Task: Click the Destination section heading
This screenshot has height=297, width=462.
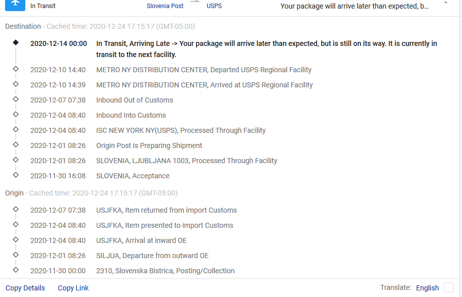Action: click(x=23, y=26)
